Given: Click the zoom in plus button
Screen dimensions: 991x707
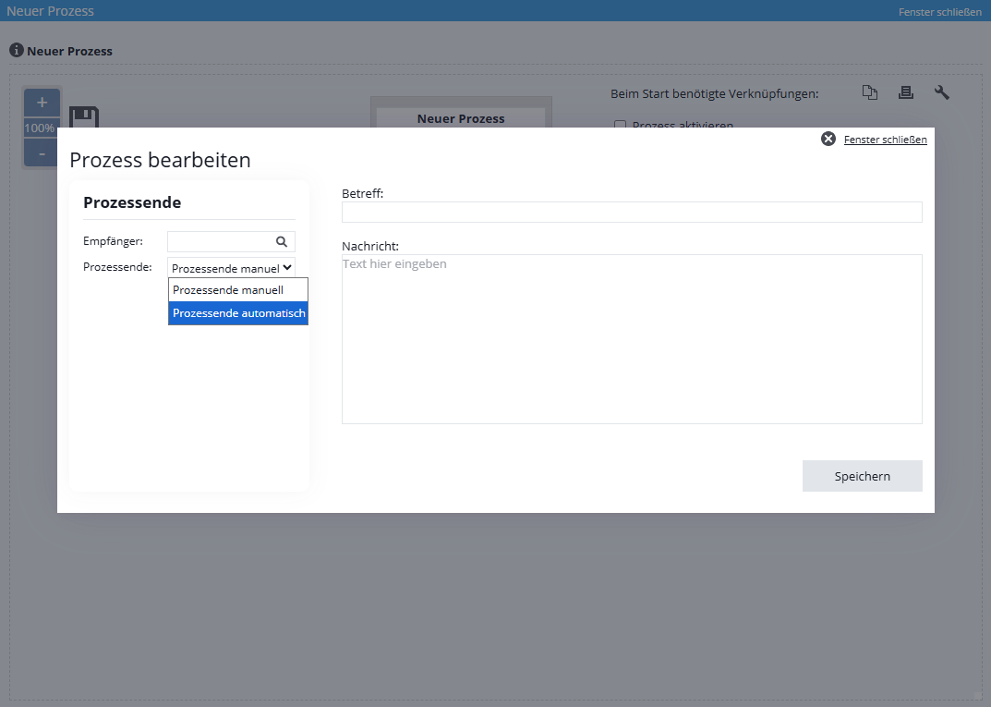Looking at the screenshot, I should click(x=42, y=103).
